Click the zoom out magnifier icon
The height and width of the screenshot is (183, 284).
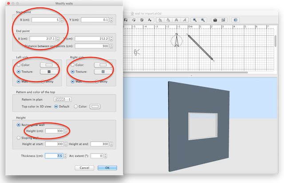coord(203,20)
